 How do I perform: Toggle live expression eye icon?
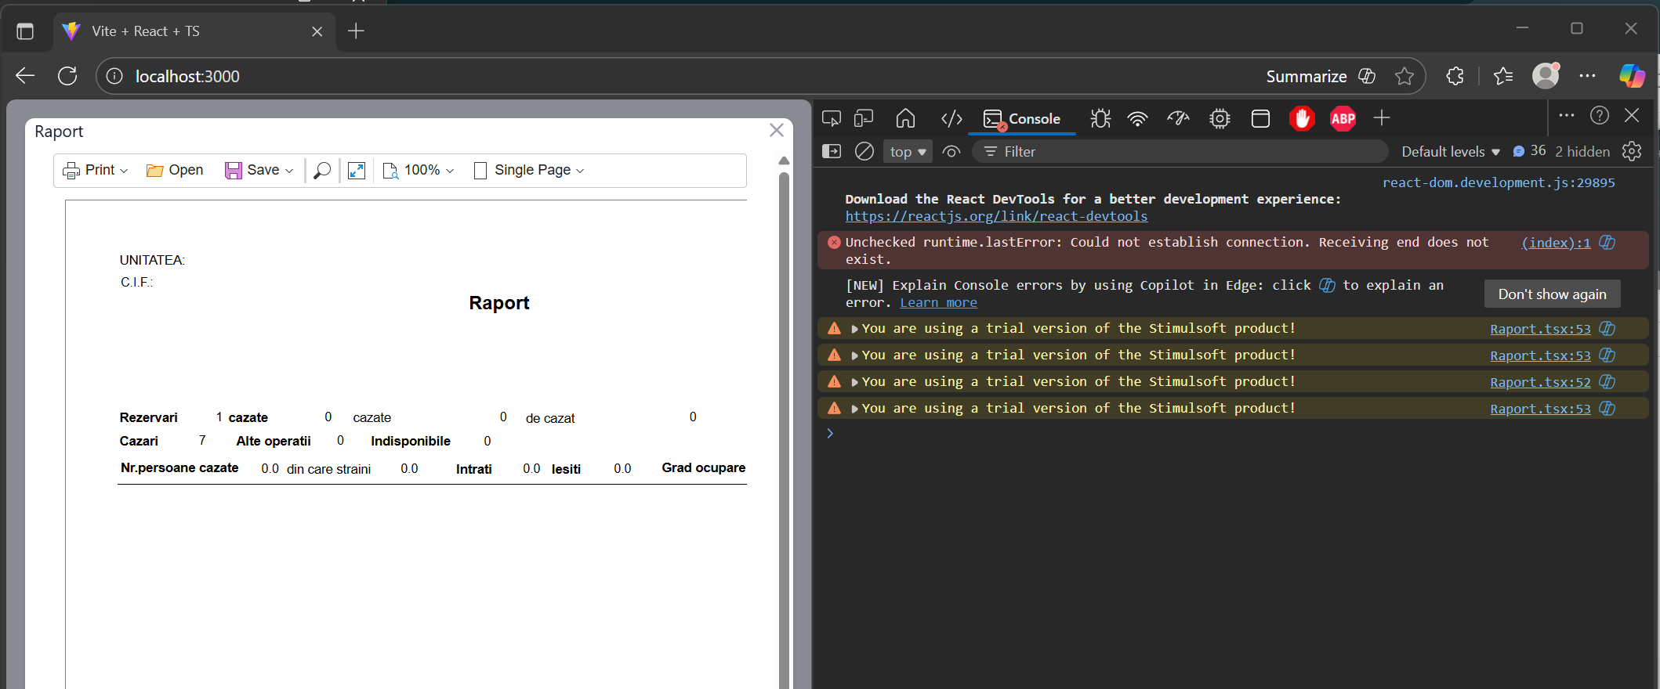pyautogui.click(x=951, y=152)
